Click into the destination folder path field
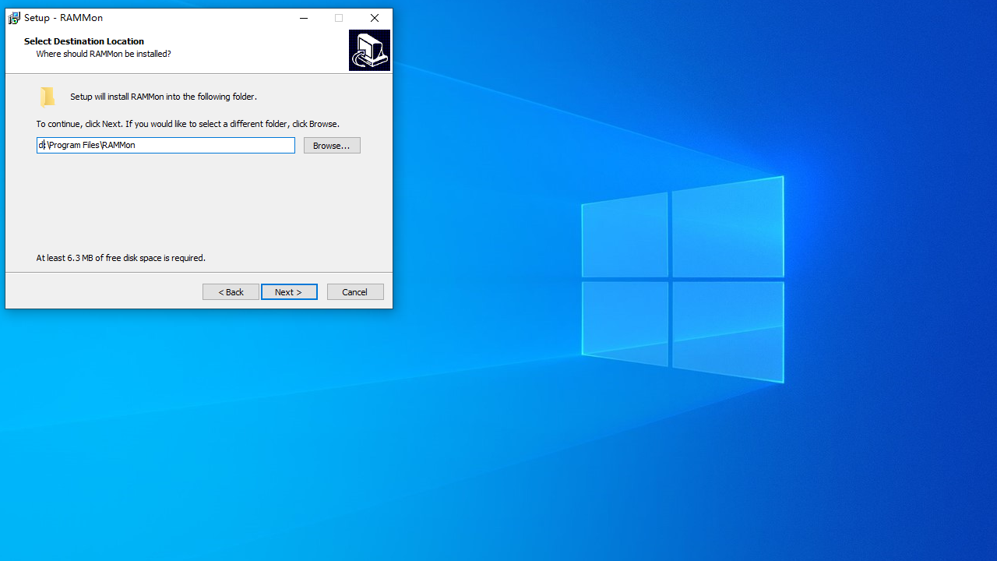Screen dimensions: 997x561 [x=165, y=145]
